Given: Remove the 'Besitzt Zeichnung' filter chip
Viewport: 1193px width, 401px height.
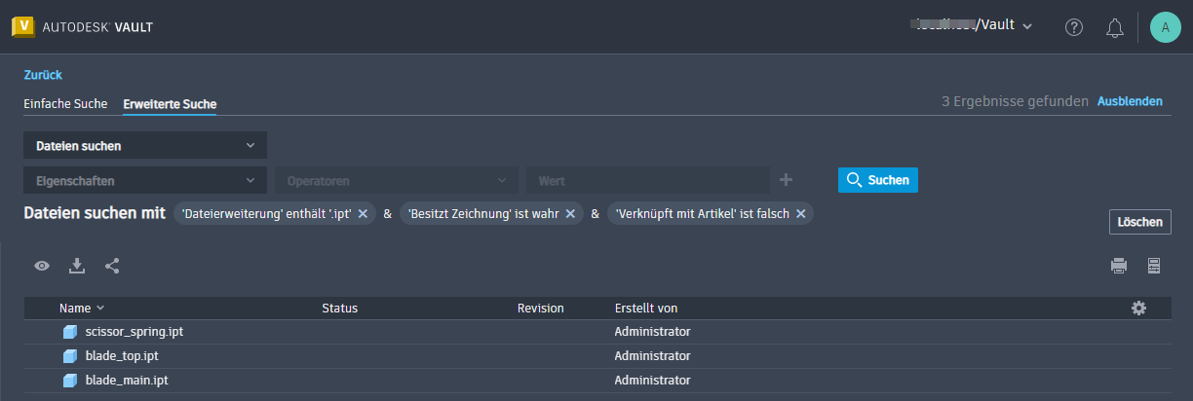Looking at the screenshot, I should point(570,214).
